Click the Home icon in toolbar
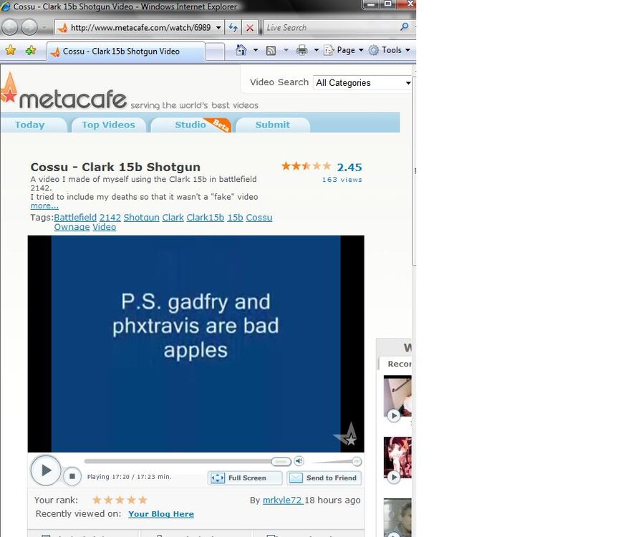Image resolution: width=623 pixels, height=537 pixels. click(241, 50)
